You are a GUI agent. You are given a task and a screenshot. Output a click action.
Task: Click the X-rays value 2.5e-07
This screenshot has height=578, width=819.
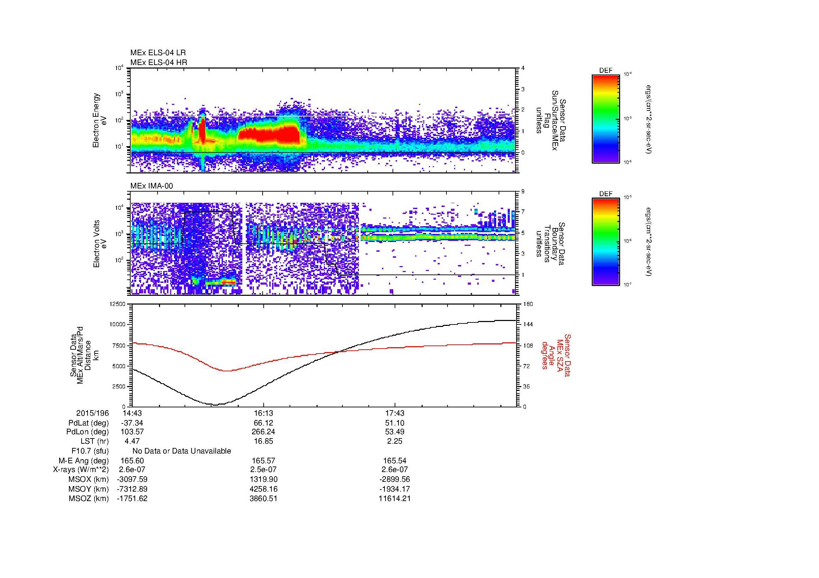tap(263, 470)
